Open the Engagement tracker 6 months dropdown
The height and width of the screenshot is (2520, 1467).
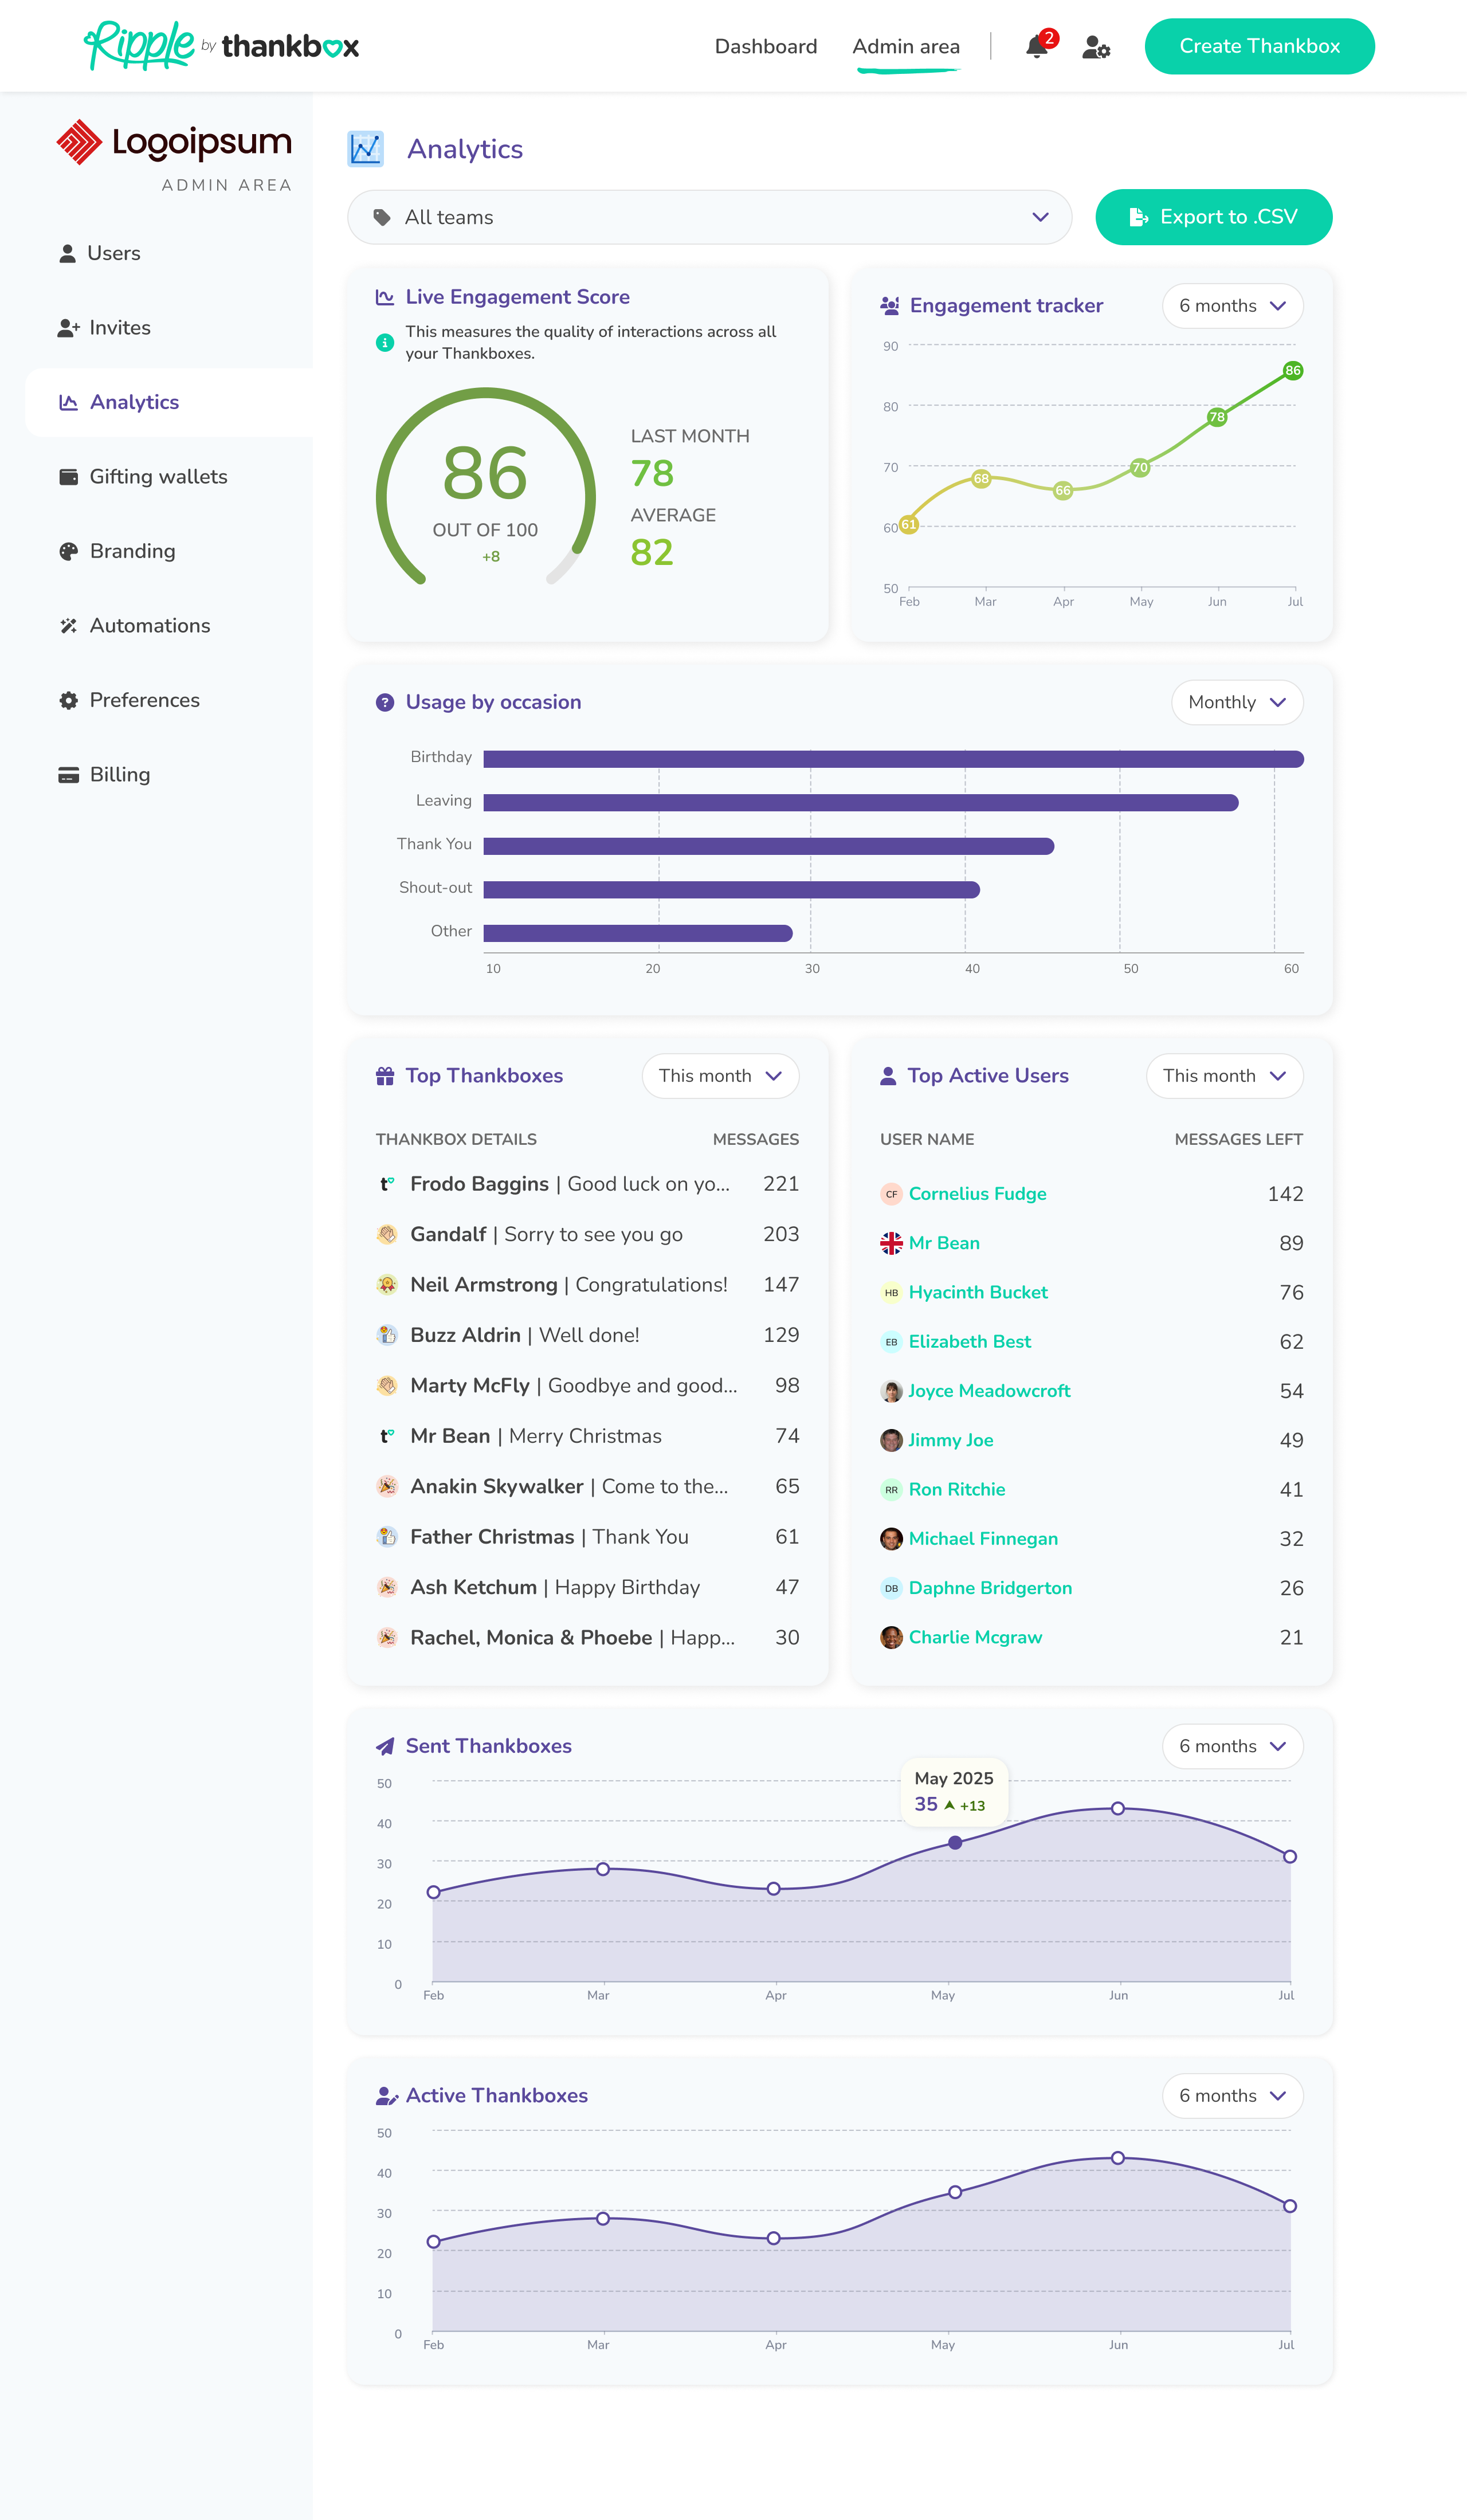(x=1231, y=306)
